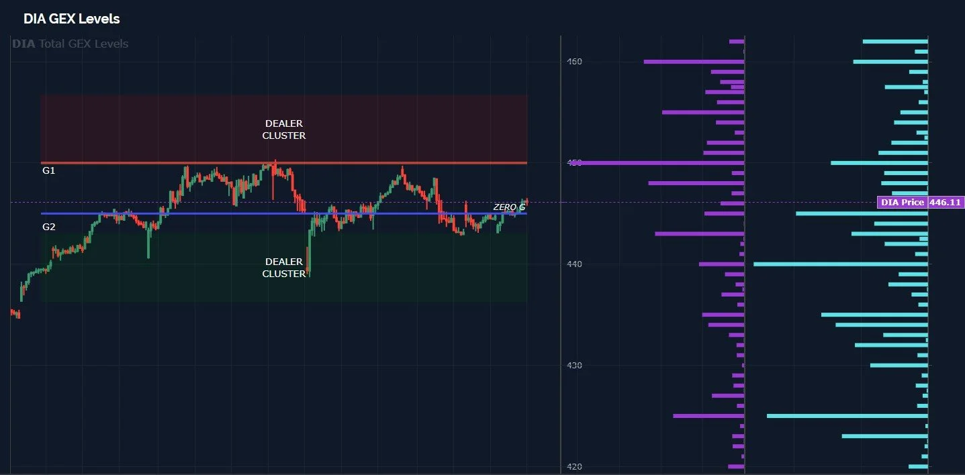The image size is (965, 475).
Task: Click the cyan bar near 435
Action: coord(874,315)
